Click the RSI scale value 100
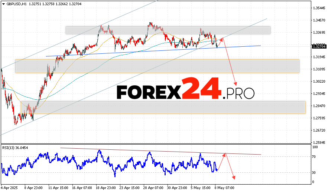The width and height of the screenshot is (328, 192). tap(315, 147)
